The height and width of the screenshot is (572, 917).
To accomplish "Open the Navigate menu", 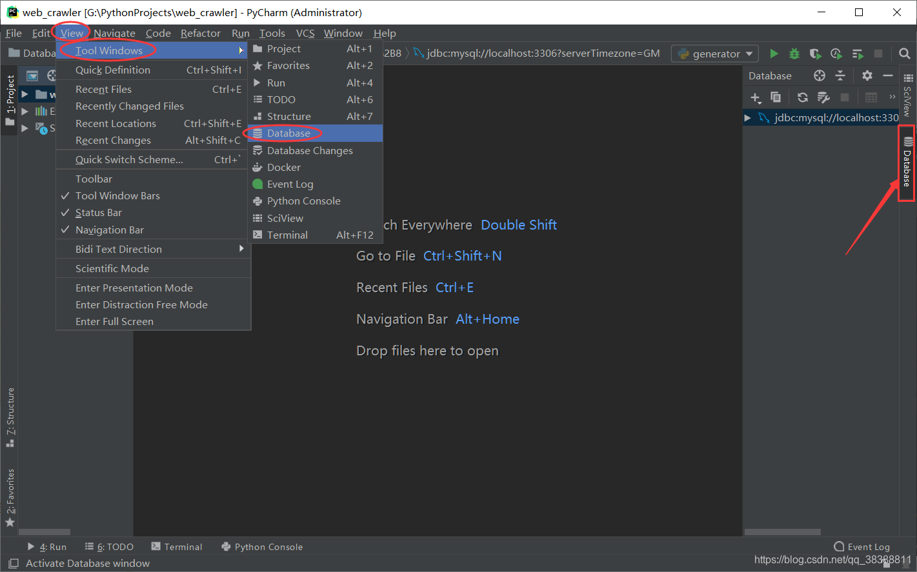I will coord(114,33).
